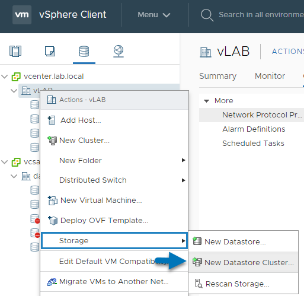
Task: Click the New Cluster icon
Action: click(52, 141)
